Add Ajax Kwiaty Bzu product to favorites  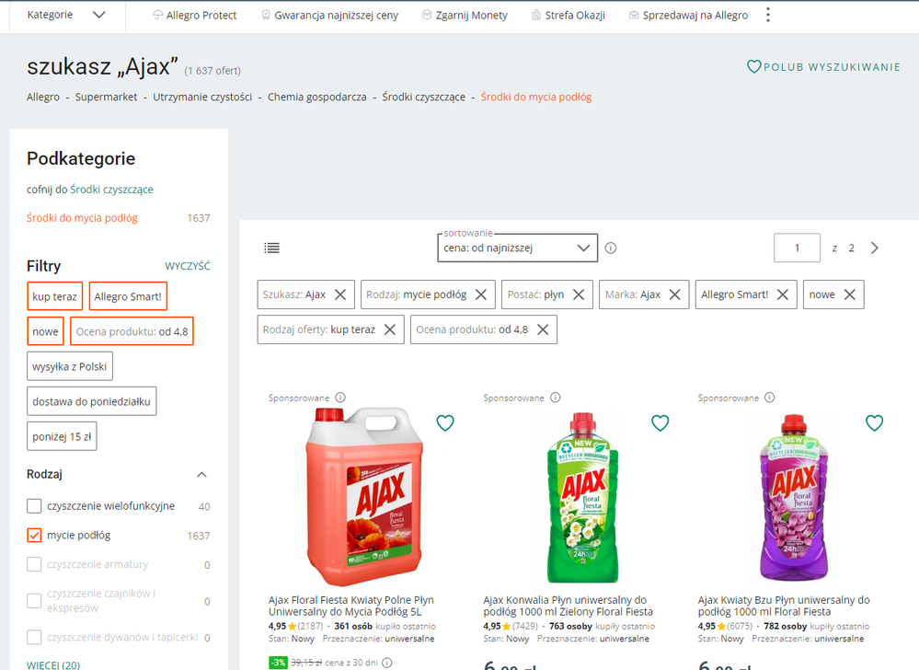875,422
